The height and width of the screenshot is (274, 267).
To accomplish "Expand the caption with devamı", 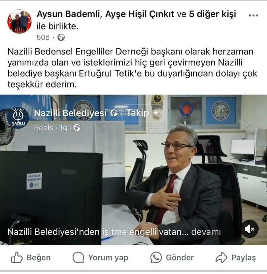I will click(x=206, y=232).
